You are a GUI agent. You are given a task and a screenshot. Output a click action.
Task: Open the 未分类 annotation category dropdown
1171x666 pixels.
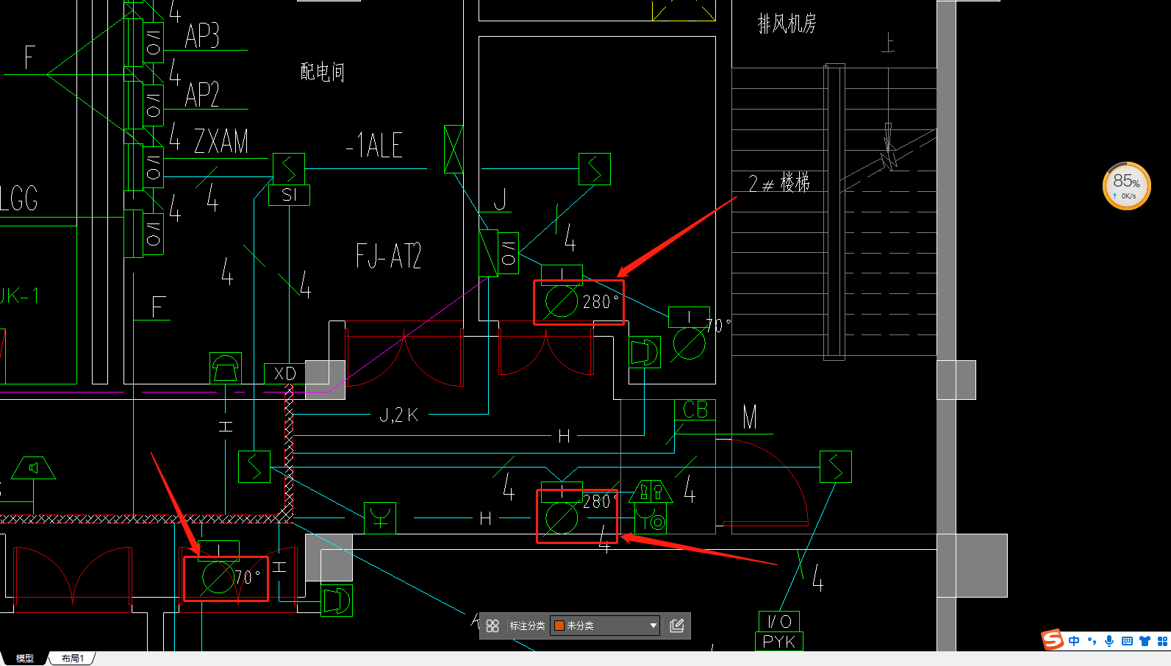pyautogui.click(x=605, y=626)
